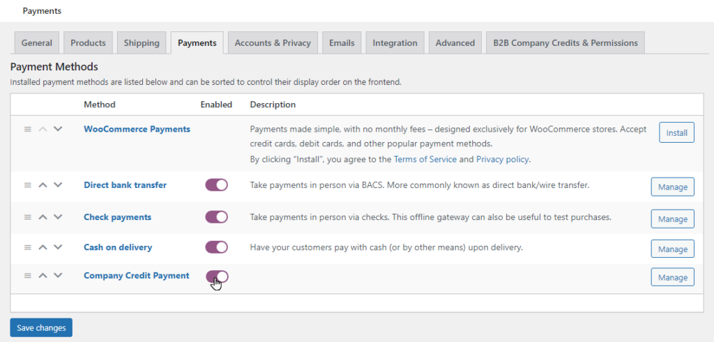
Task: Manage Direct bank transfer settings
Action: 673,187
